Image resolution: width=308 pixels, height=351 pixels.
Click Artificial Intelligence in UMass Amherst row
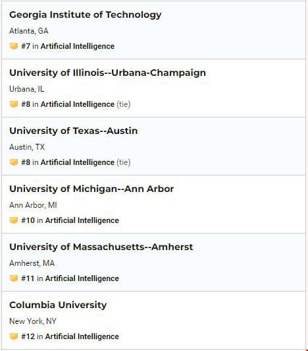pos(82,278)
